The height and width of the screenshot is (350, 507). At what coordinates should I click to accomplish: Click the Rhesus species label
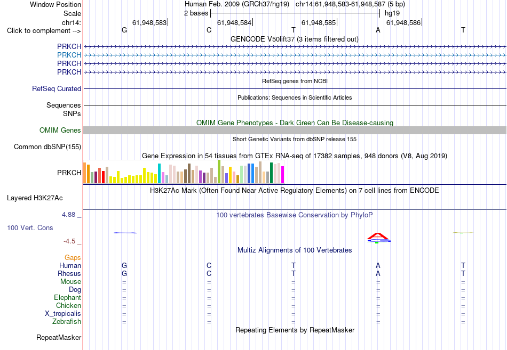pos(69,273)
